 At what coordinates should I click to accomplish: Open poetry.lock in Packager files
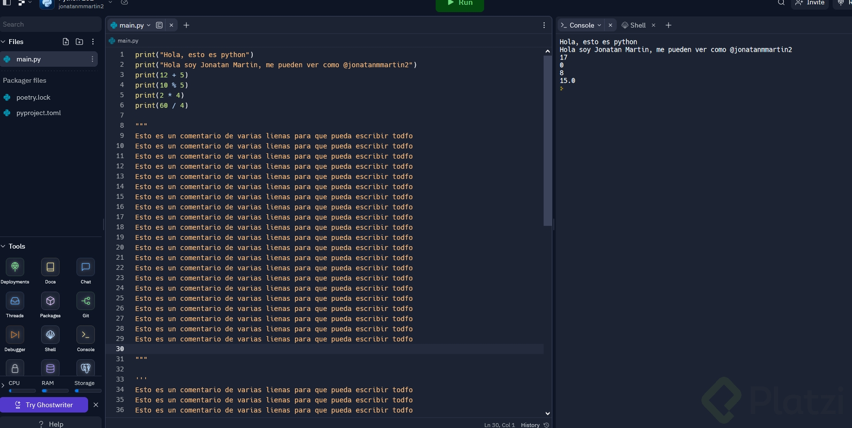tap(33, 97)
